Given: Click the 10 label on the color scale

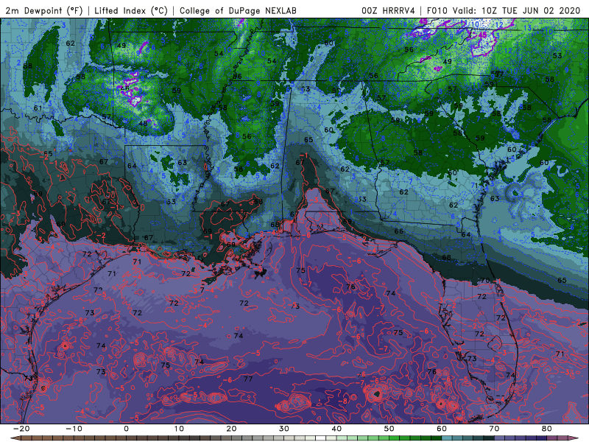Looking at the screenshot, I should (179, 429).
